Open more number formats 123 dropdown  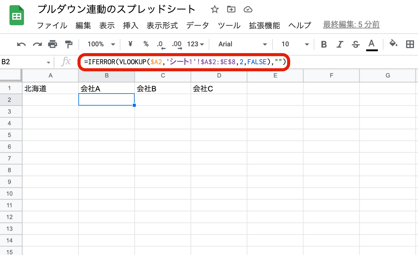[x=196, y=44]
